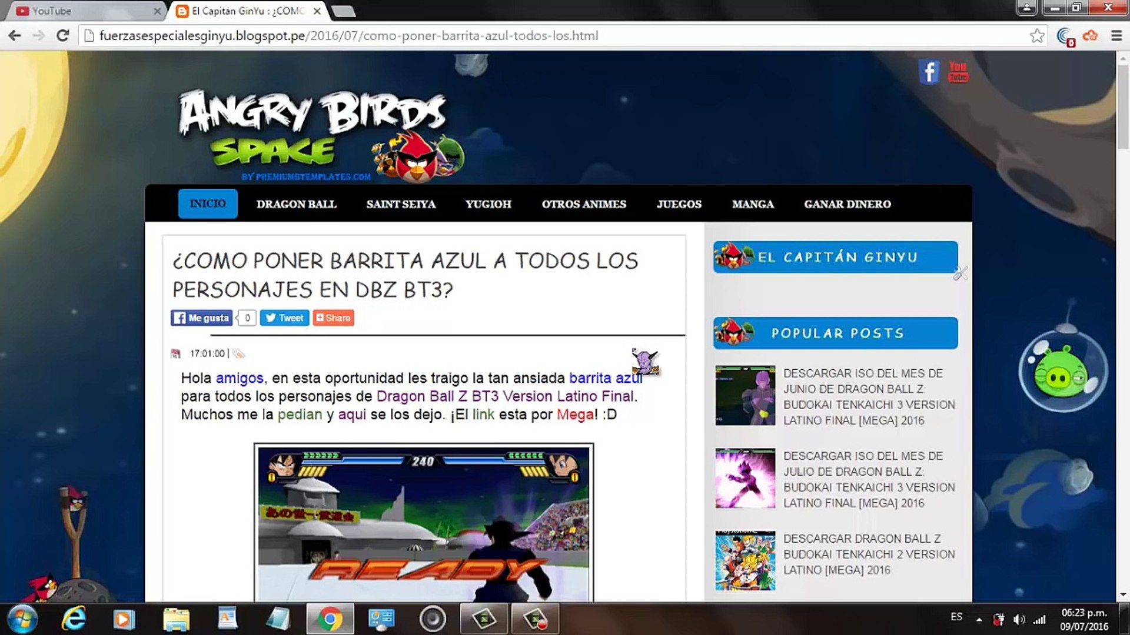Click the Facebook Me gusta button
Screen dimensions: 1130x635
(x=202, y=318)
